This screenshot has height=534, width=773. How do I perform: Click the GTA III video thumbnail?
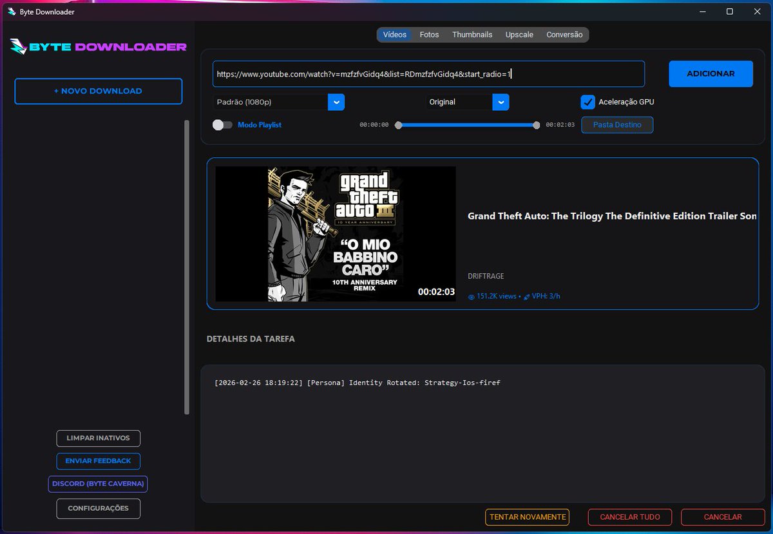tap(336, 234)
